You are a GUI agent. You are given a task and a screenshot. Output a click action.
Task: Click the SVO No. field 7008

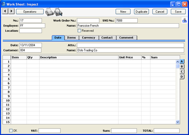(126, 21)
